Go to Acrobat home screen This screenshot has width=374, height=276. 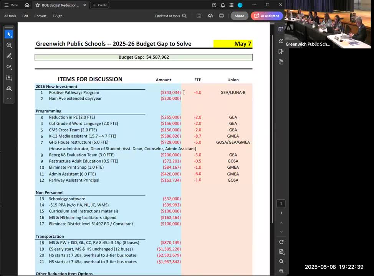(27, 5)
